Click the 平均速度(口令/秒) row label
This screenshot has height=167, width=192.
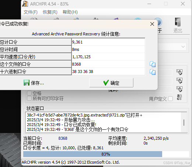(36, 57)
